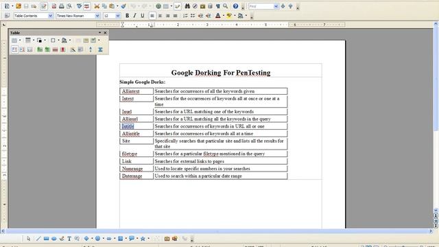Align text left
This screenshot has height=247, width=439.
[152, 16]
